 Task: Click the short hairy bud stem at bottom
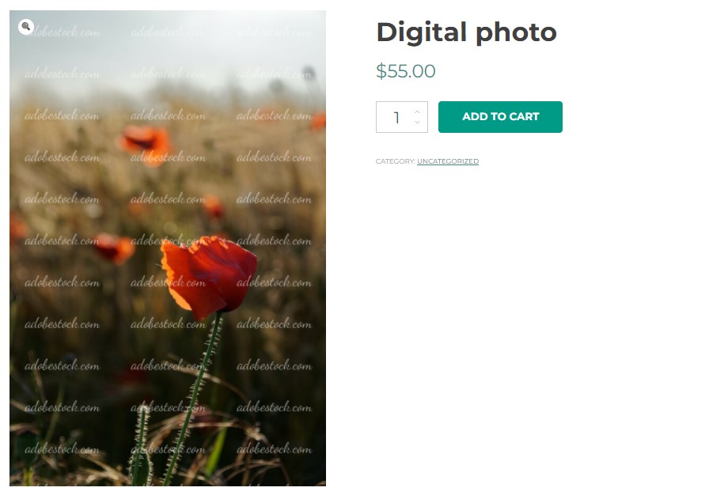(x=141, y=445)
